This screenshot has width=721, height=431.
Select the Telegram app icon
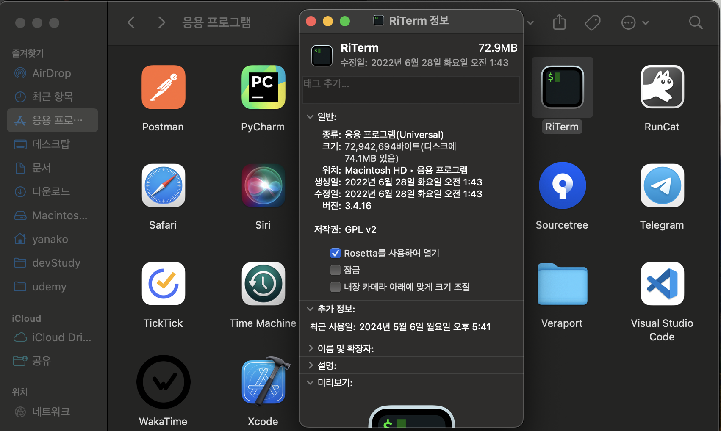pyautogui.click(x=662, y=185)
